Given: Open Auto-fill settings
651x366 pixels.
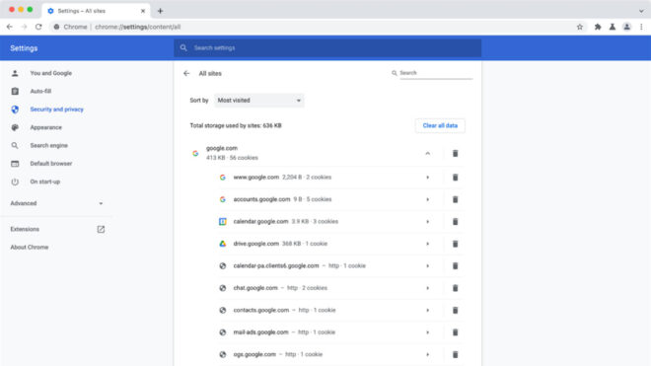Looking at the screenshot, I should [40, 91].
